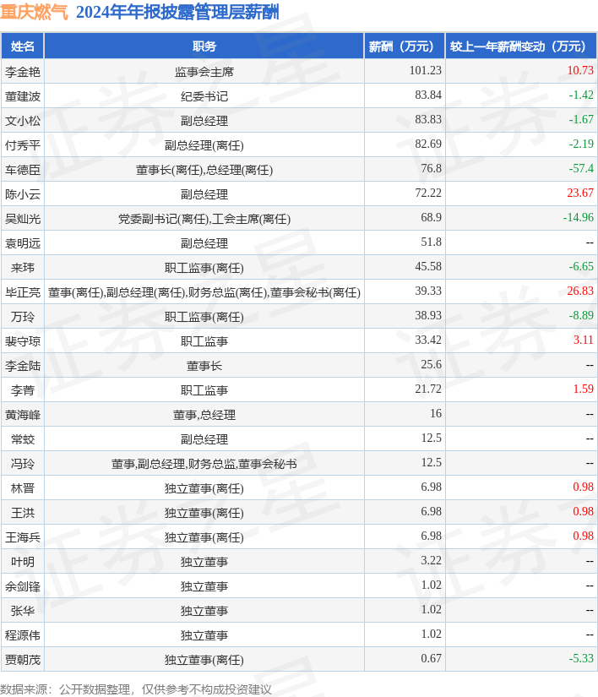The height and width of the screenshot is (697, 598).
Task: Click the salary value 45.58
Action: (428, 266)
